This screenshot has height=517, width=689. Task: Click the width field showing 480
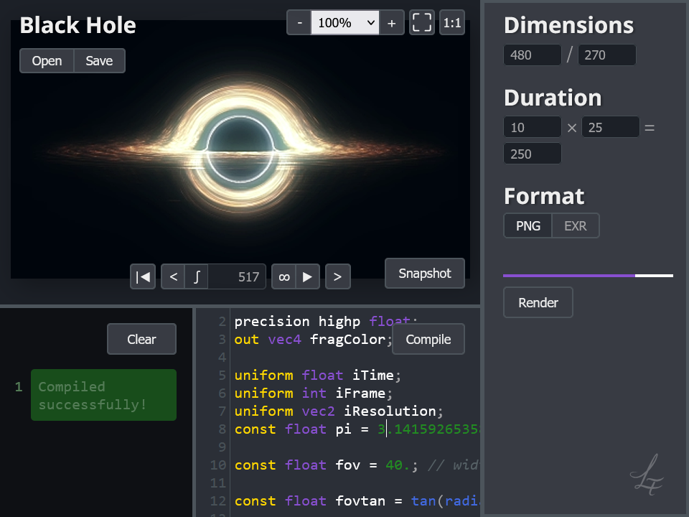click(x=532, y=55)
